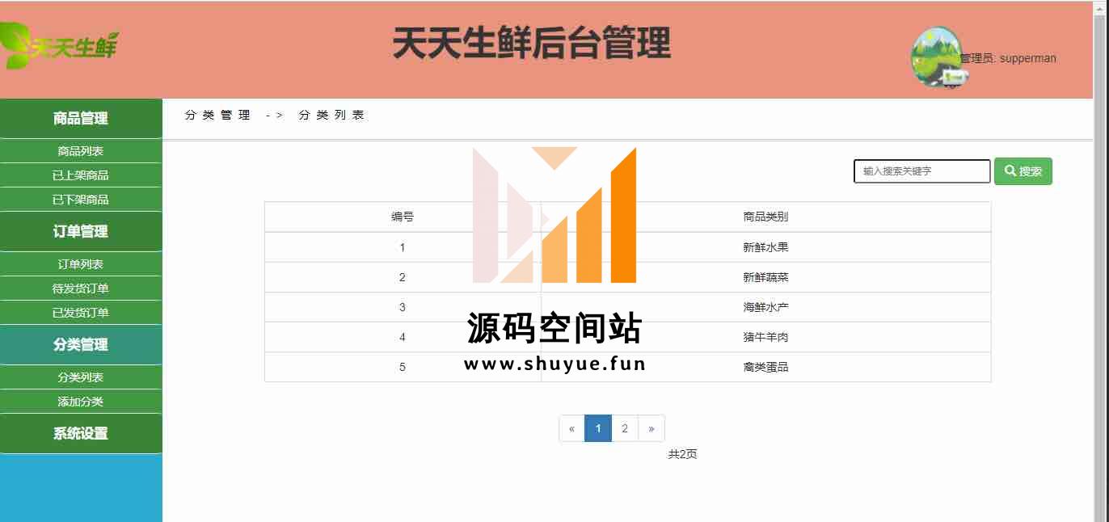Open the 系统设置 sidebar section
The width and height of the screenshot is (1109, 522).
[x=81, y=434]
